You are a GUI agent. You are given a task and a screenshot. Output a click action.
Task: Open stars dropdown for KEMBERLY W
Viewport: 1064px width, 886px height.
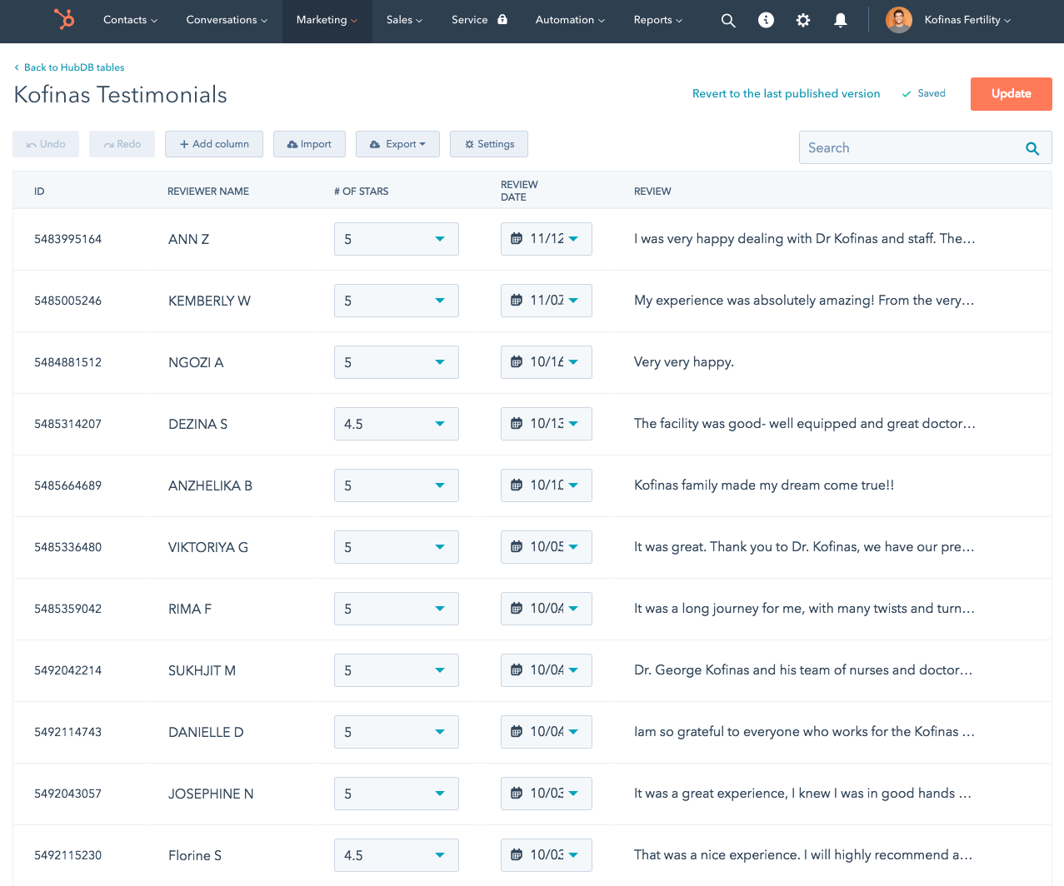coord(397,301)
